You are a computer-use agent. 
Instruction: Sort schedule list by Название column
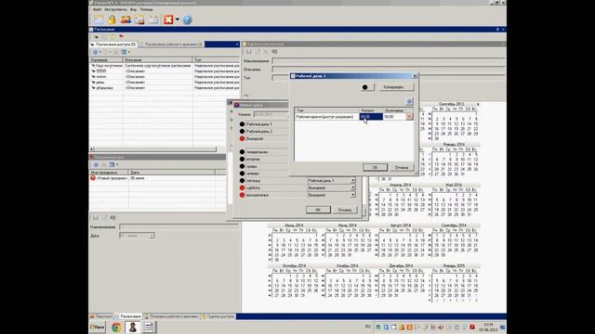[106, 59]
